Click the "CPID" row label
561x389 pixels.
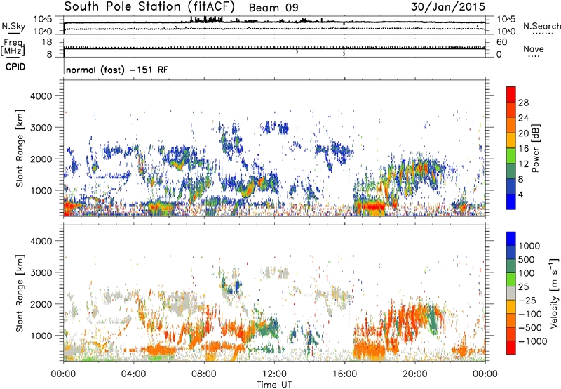point(15,67)
